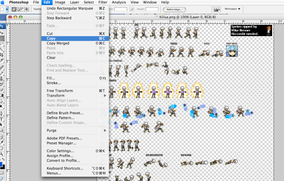Choose Free Transform
The height and width of the screenshot is (181, 284).
(x=75, y=91)
